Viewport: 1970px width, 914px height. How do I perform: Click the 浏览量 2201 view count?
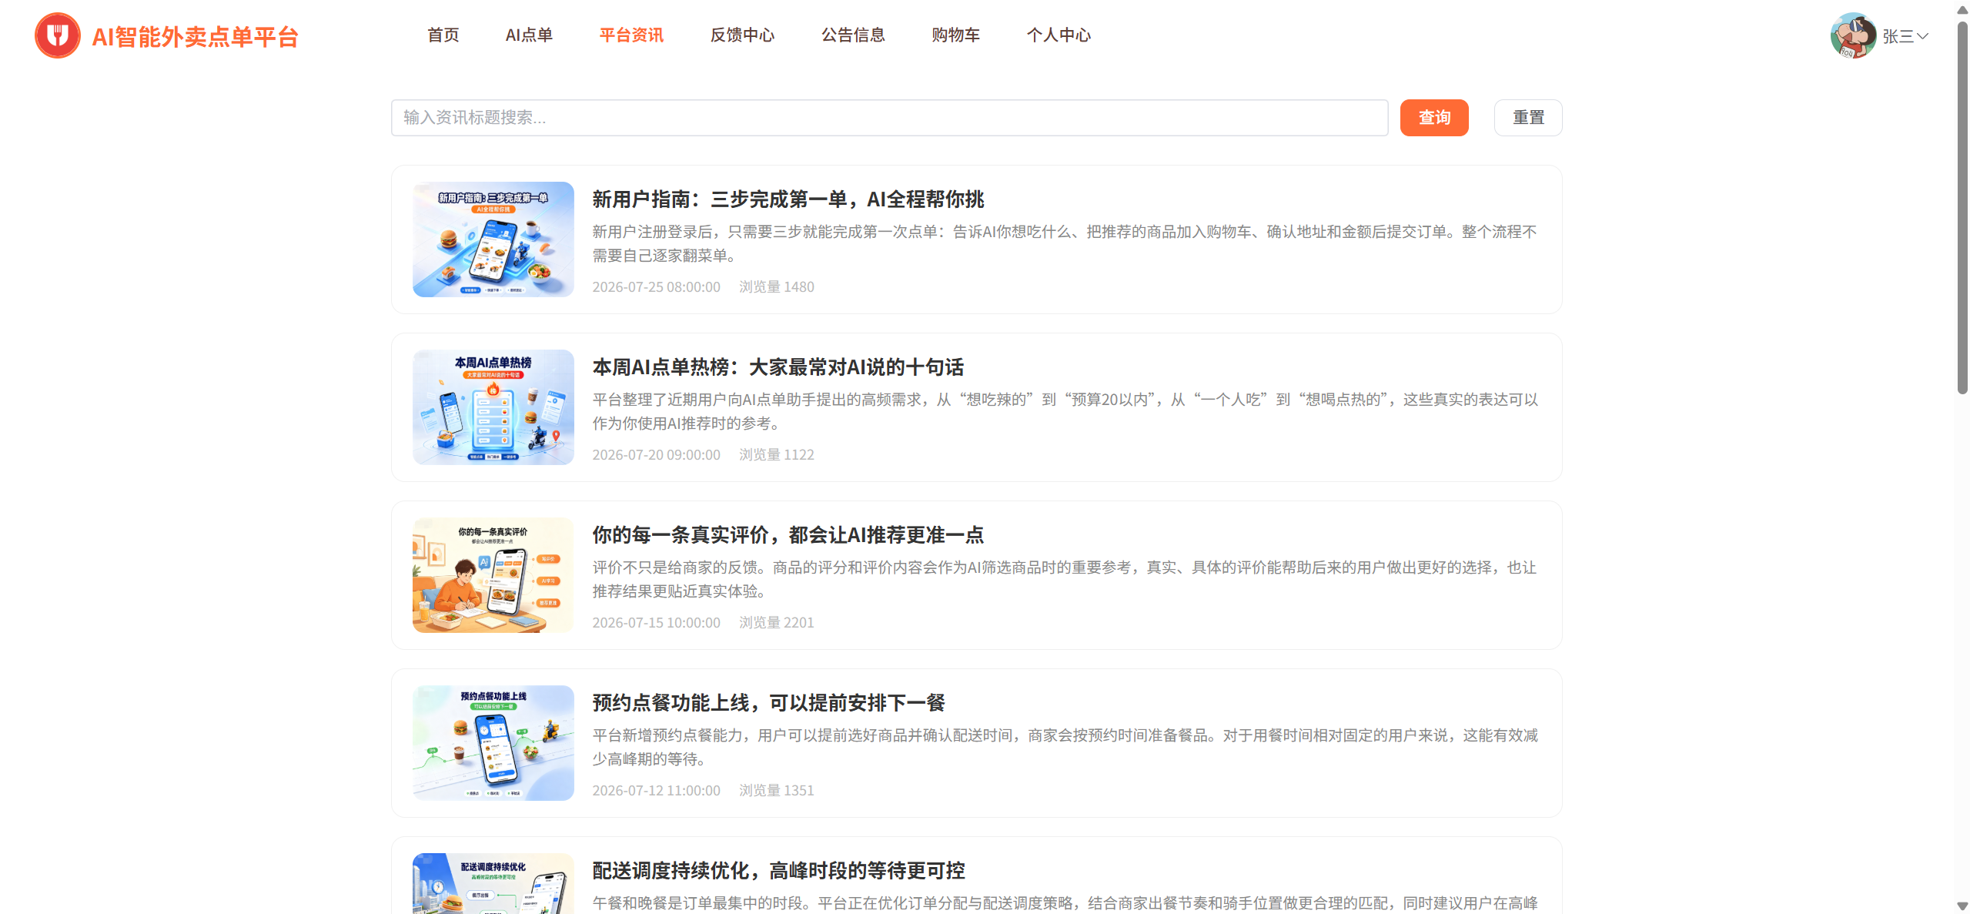777,622
